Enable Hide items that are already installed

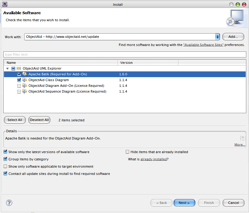[128, 152]
